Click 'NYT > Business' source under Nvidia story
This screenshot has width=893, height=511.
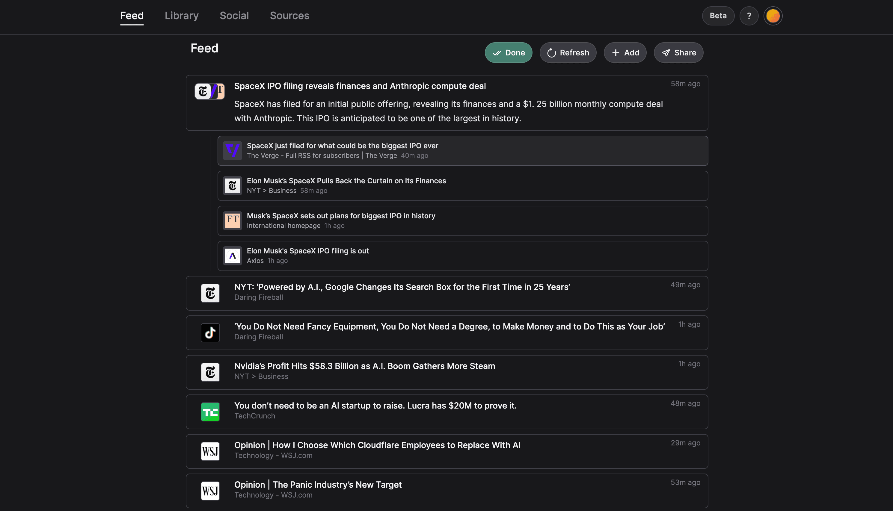point(261,377)
